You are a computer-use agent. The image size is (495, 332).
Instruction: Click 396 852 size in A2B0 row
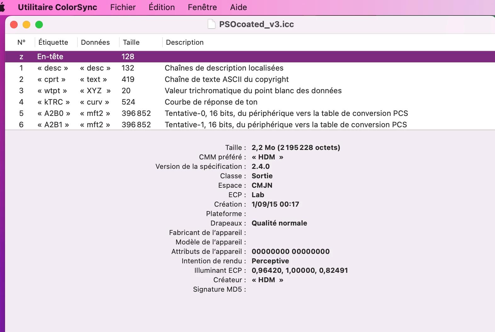[x=136, y=113]
